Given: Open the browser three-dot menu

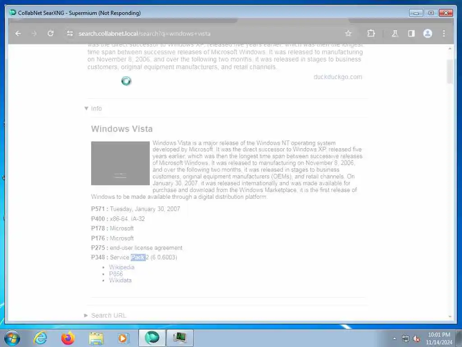Looking at the screenshot, I should (x=444, y=33).
